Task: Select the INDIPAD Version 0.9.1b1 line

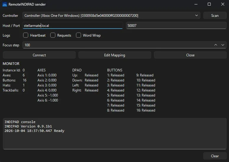Action: click(x=28, y=126)
